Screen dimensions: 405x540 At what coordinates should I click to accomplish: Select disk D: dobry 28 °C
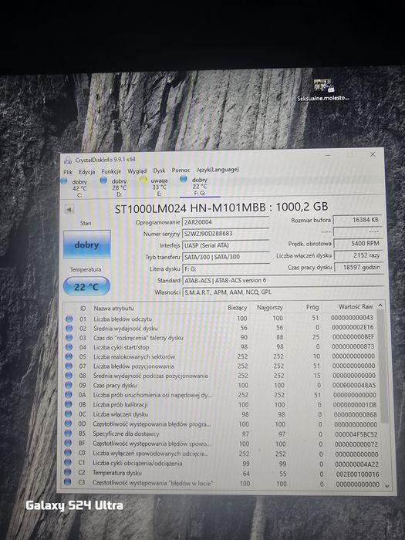pos(115,187)
